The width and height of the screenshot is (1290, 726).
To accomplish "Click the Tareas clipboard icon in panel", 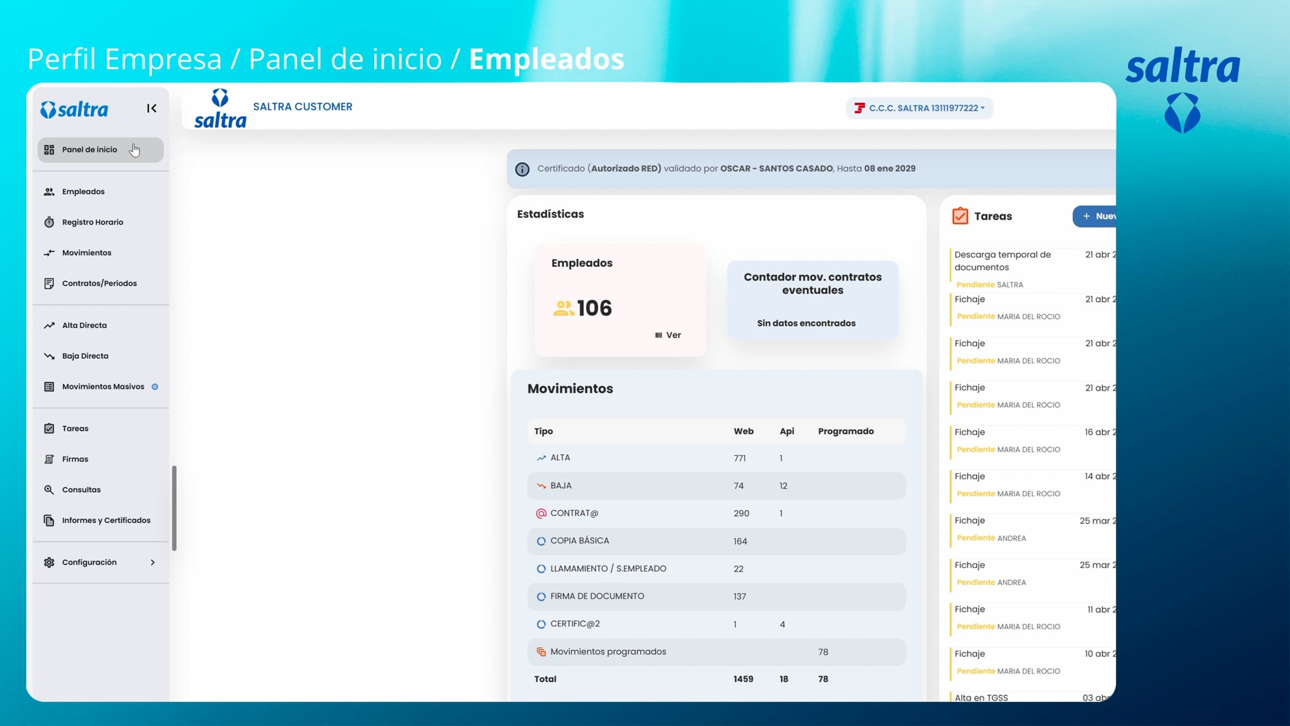I will 960,216.
